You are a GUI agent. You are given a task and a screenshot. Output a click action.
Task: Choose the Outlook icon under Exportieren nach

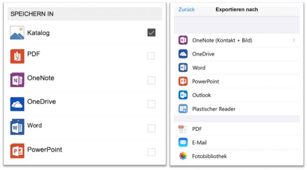(x=183, y=95)
